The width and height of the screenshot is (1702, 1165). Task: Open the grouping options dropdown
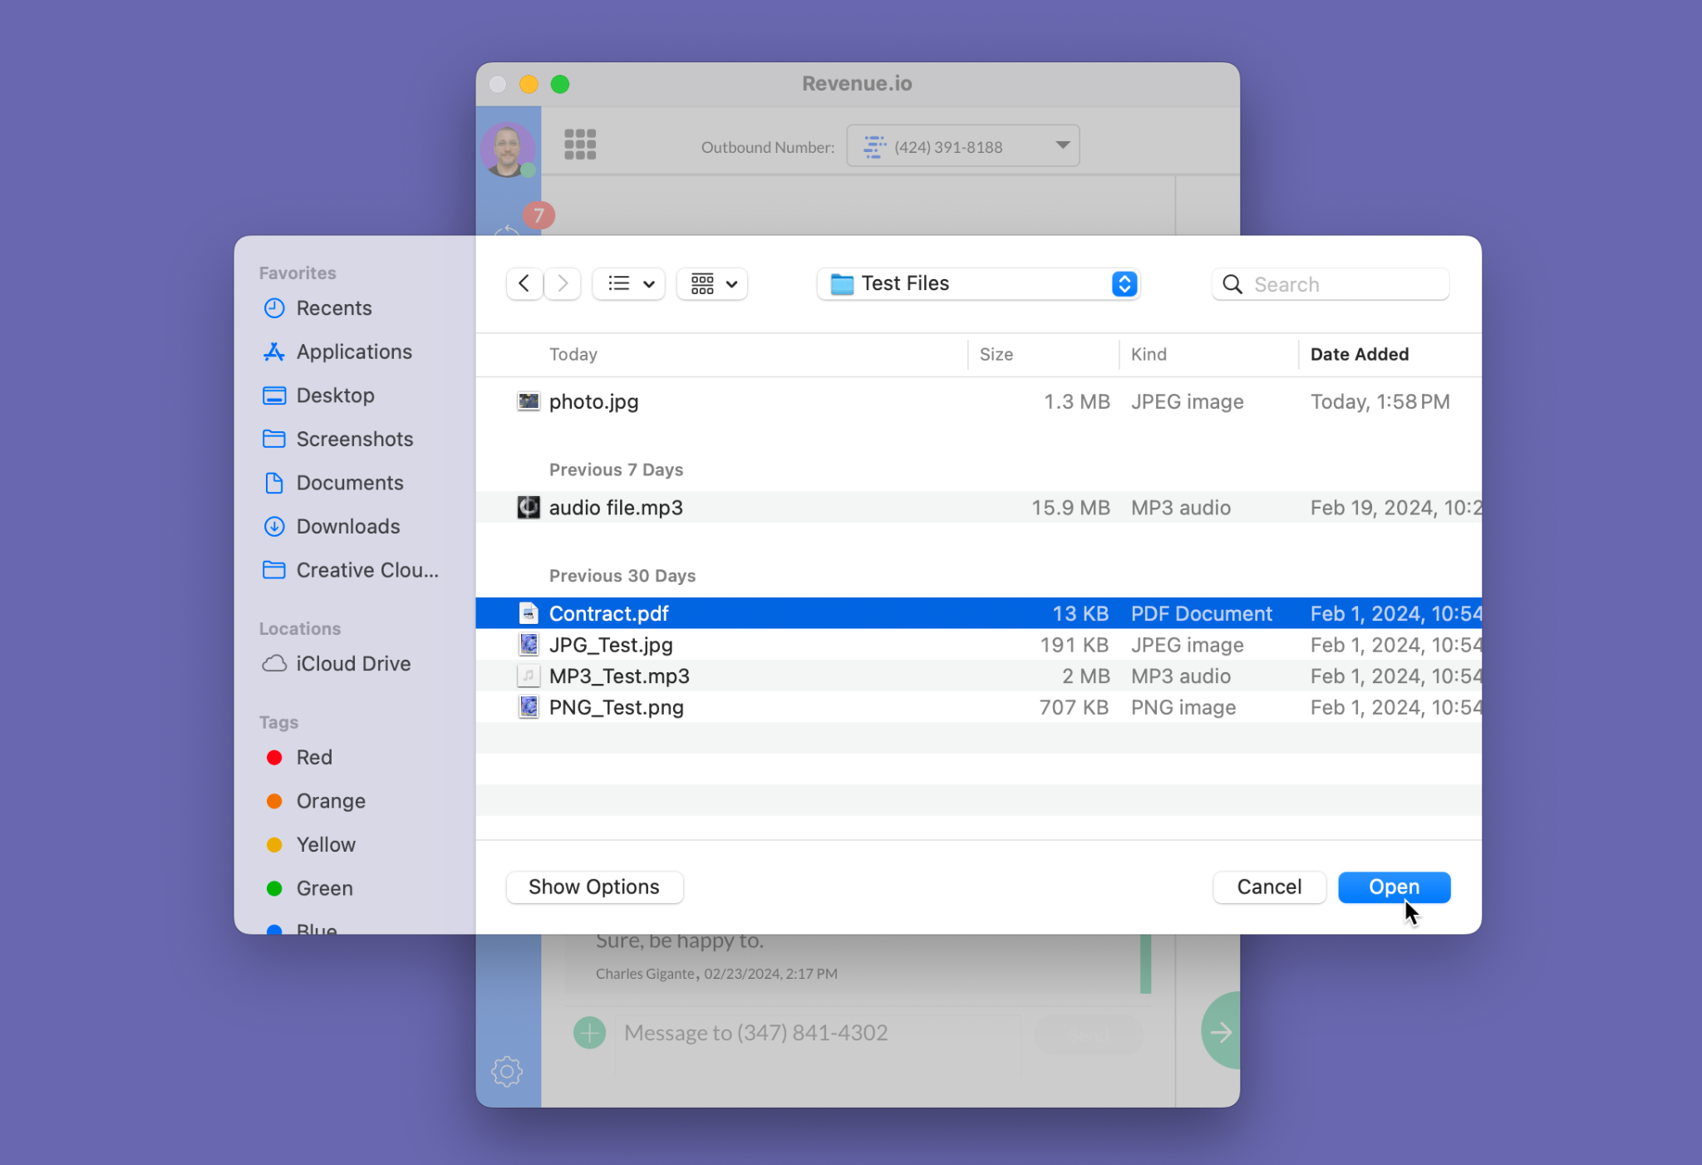(712, 284)
